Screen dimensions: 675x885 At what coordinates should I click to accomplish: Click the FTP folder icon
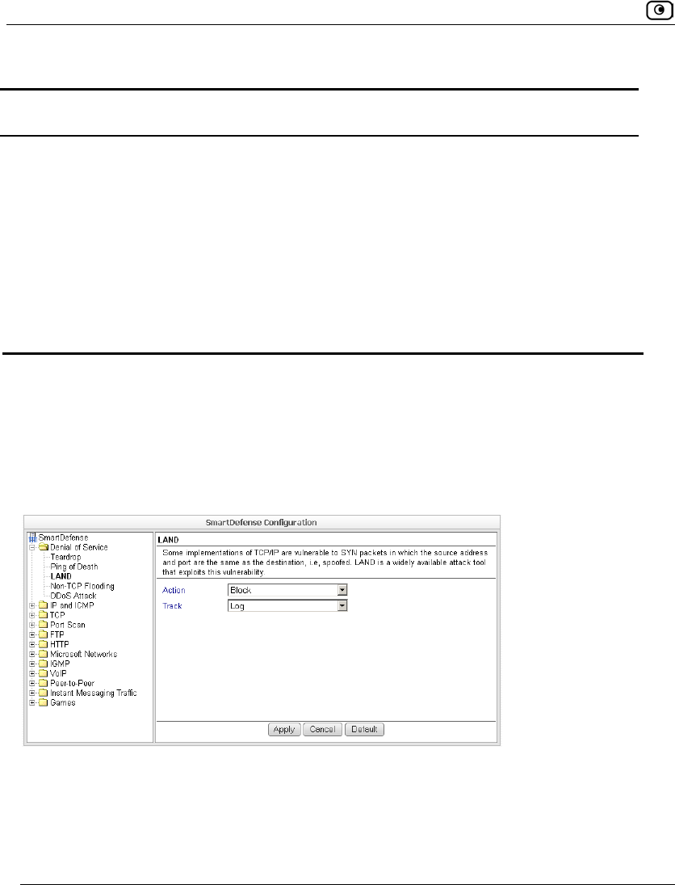pyautogui.click(x=44, y=634)
